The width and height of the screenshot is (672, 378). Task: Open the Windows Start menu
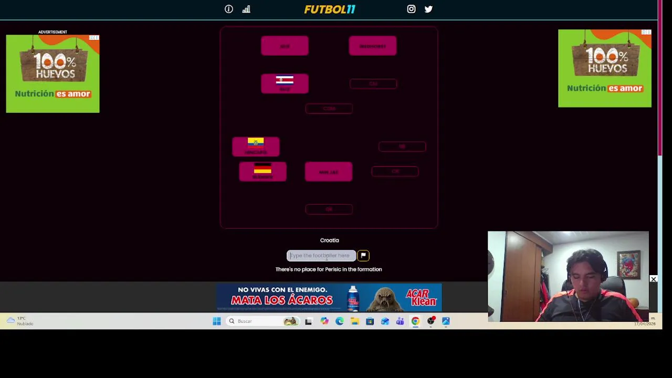[217, 321]
